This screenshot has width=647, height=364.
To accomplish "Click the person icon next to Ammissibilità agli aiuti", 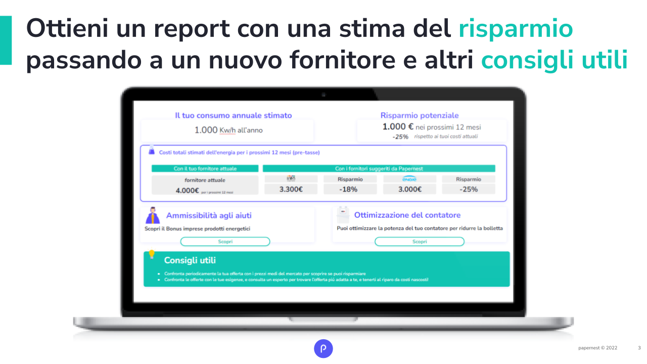I will 153,215.
